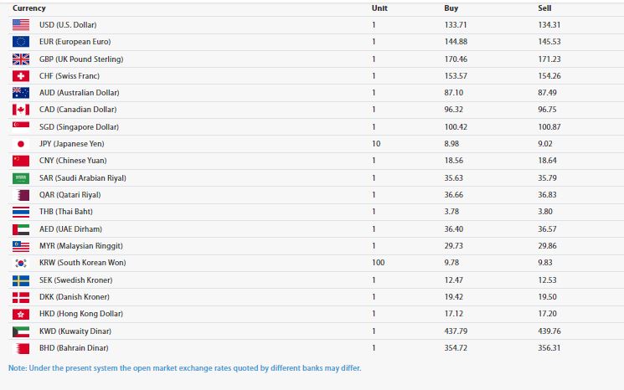Click the Currency column header
The width and height of the screenshot is (624, 390).
point(29,8)
